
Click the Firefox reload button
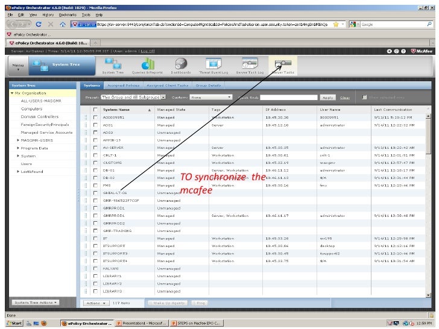(x=39, y=24)
